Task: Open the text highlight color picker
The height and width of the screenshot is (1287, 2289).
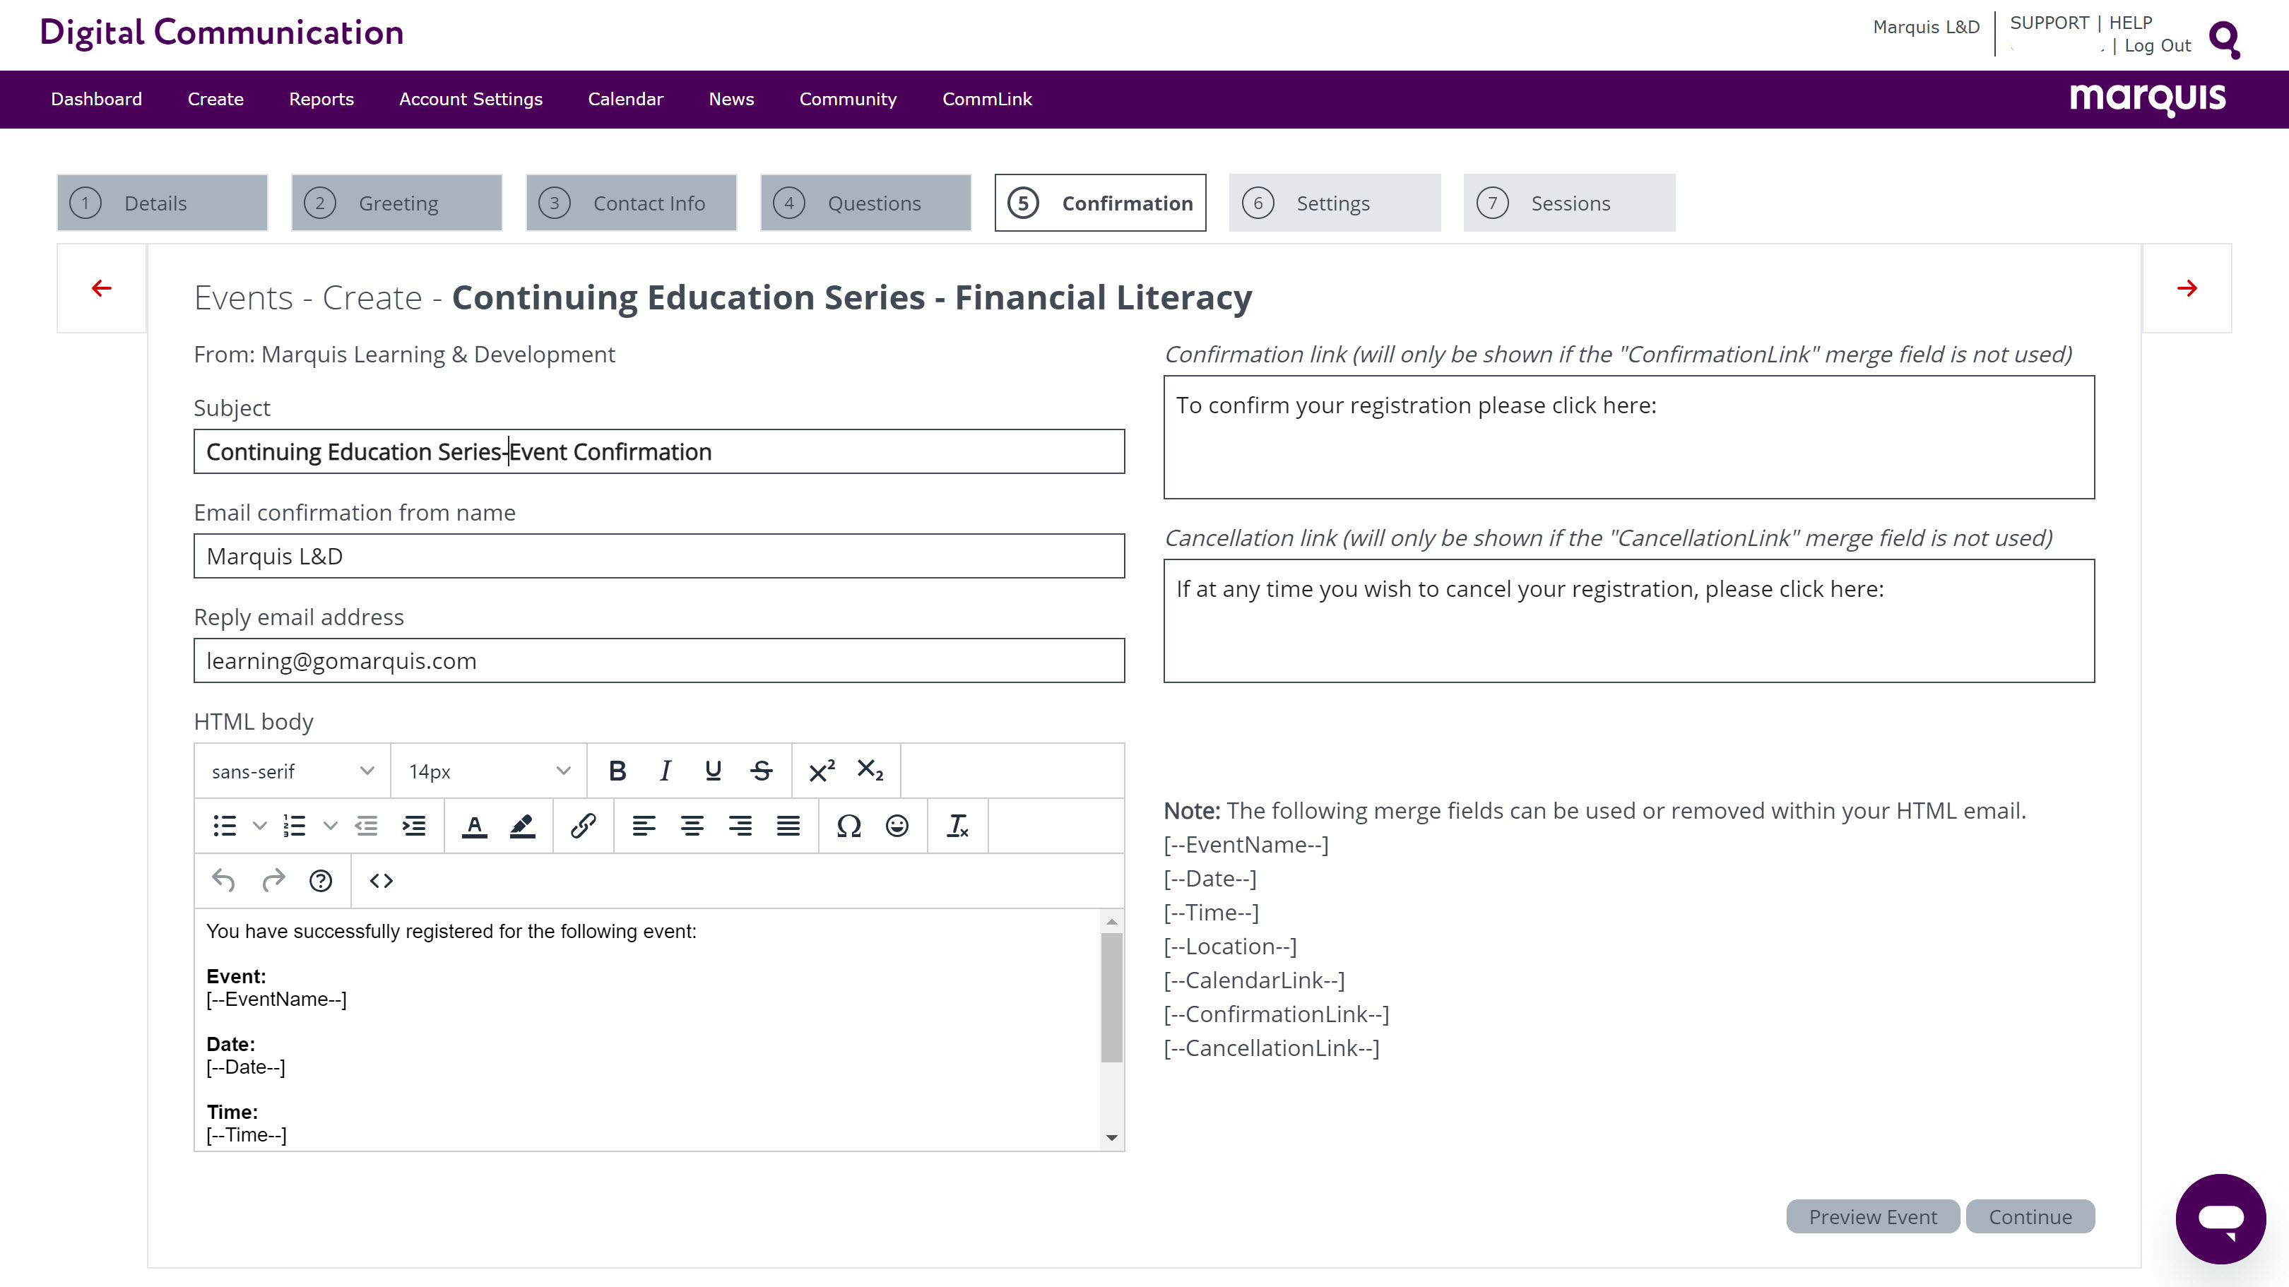Action: (523, 826)
